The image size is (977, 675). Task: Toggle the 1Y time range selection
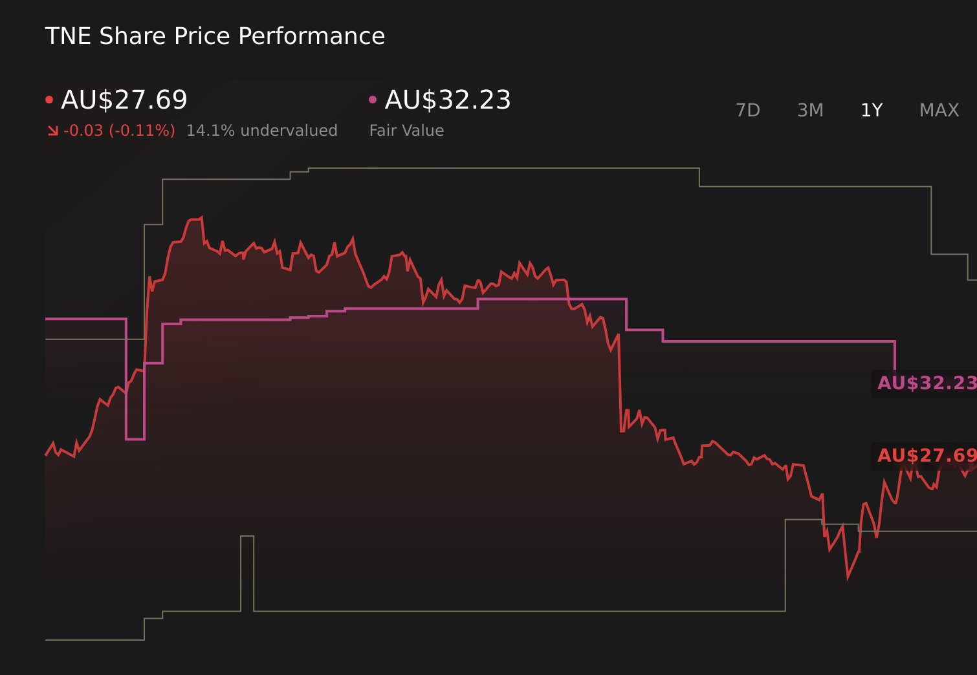tap(871, 110)
